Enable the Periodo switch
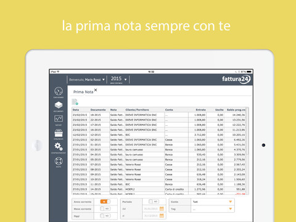The height and width of the screenshot is (222, 296). [154, 202]
